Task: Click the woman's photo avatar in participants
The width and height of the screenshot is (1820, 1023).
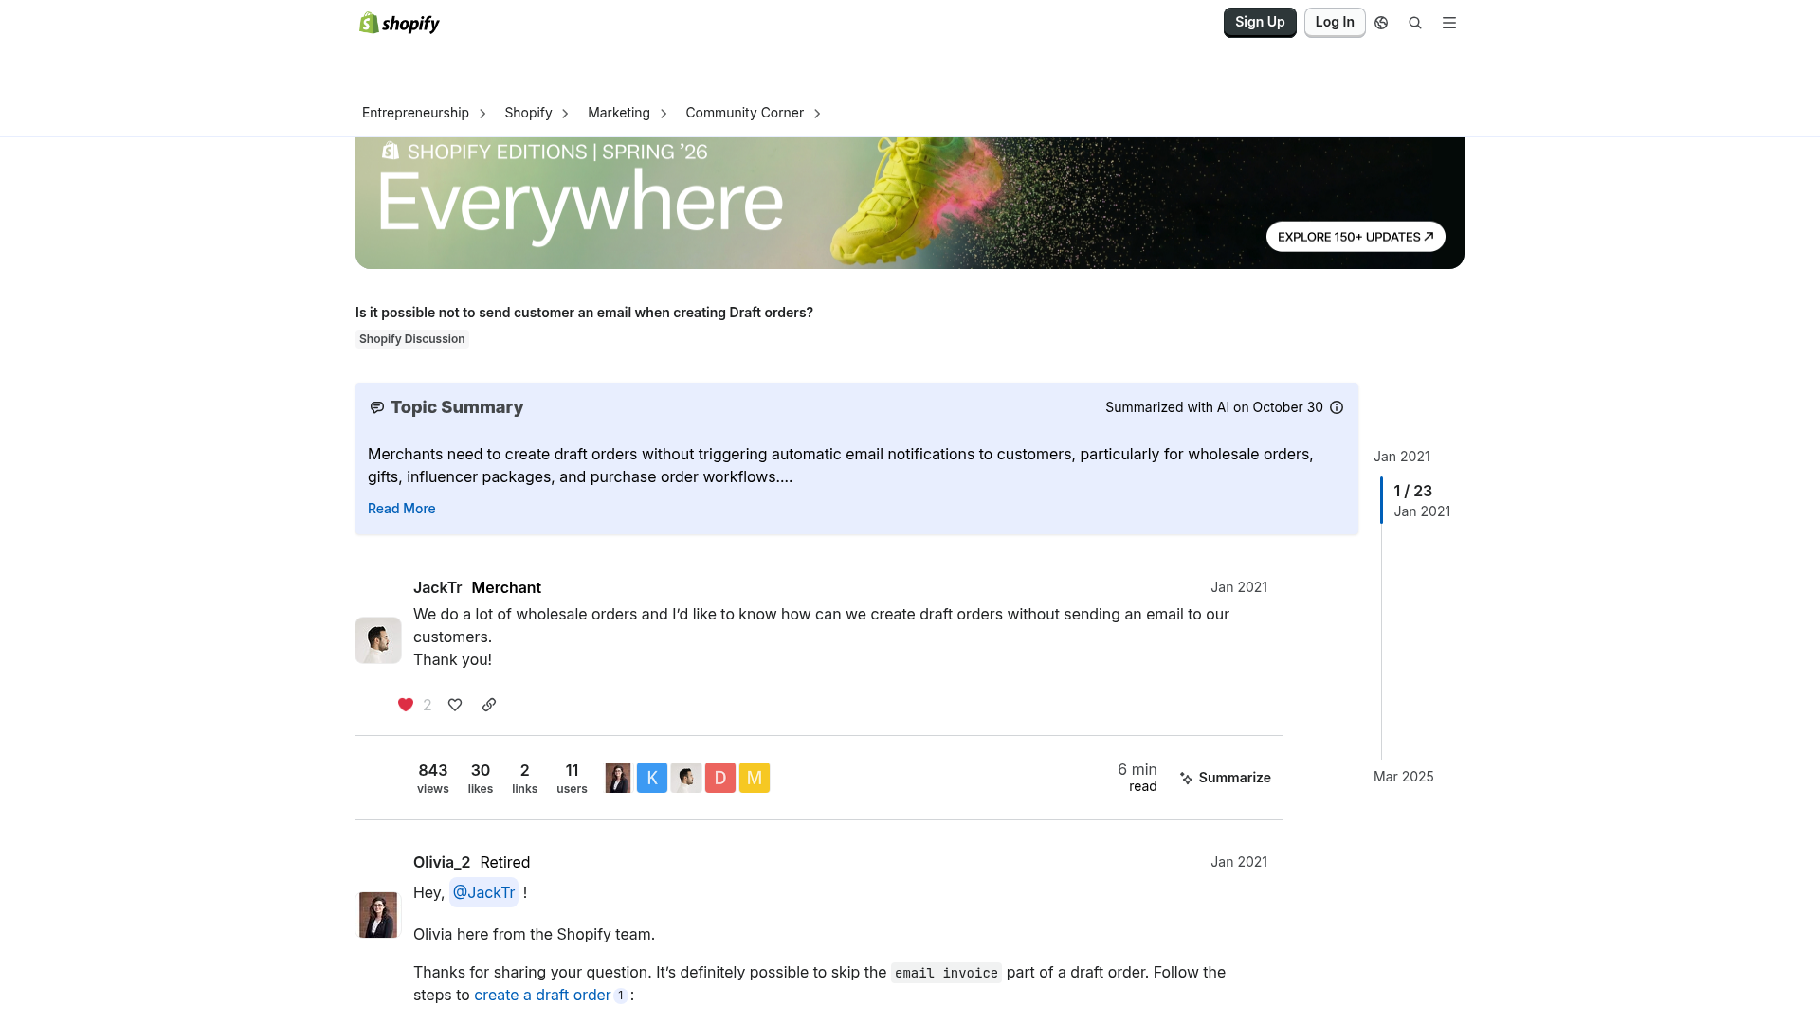Action: 618,778
